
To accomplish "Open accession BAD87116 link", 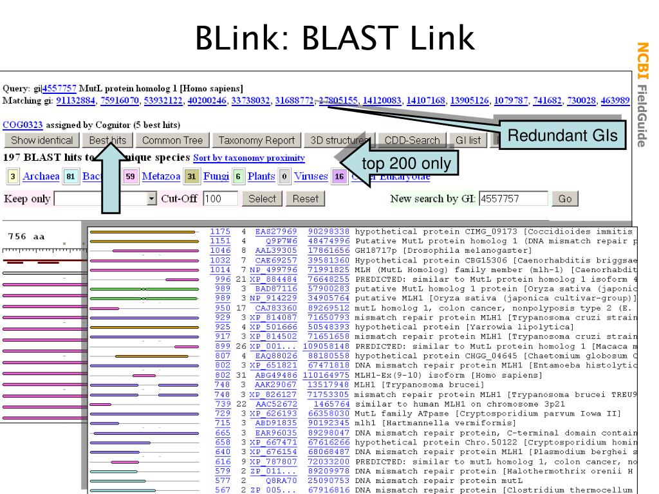I will [x=276, y=289].
